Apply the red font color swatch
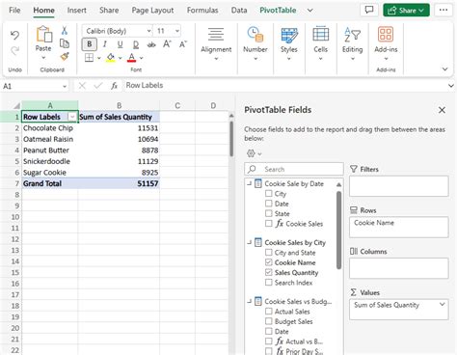 pyautogui.click(x=131, y=58)
